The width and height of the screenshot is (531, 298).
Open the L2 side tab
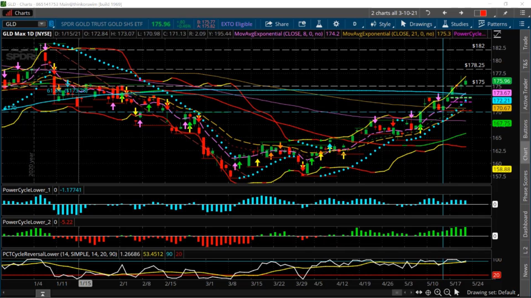[525, 250]
